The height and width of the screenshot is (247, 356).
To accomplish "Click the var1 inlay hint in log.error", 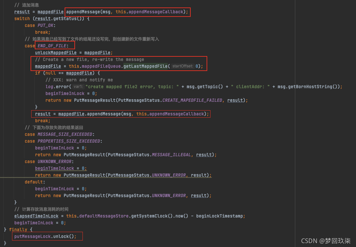I will [x=78, y=87].
